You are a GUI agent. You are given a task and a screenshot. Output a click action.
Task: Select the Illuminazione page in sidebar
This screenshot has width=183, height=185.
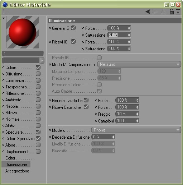16,165
